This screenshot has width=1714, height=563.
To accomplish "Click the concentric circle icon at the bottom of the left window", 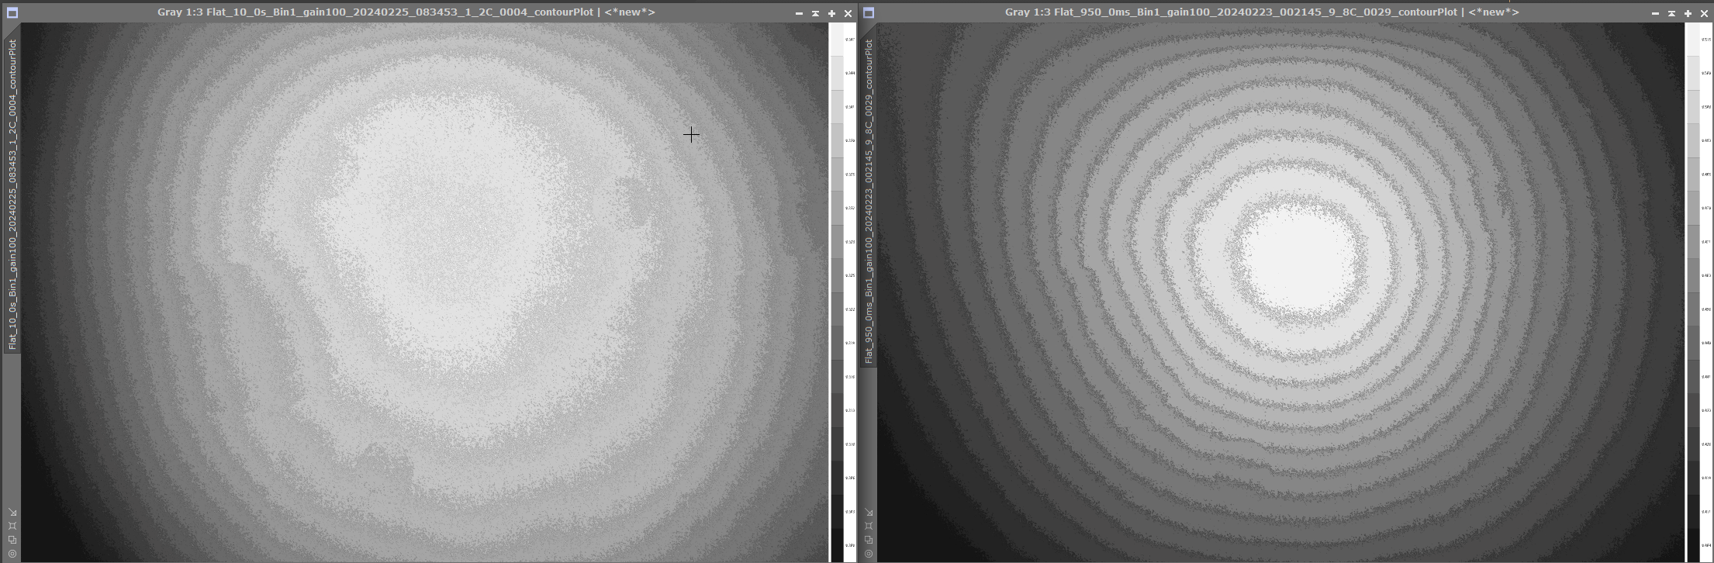I will point(12,554).
